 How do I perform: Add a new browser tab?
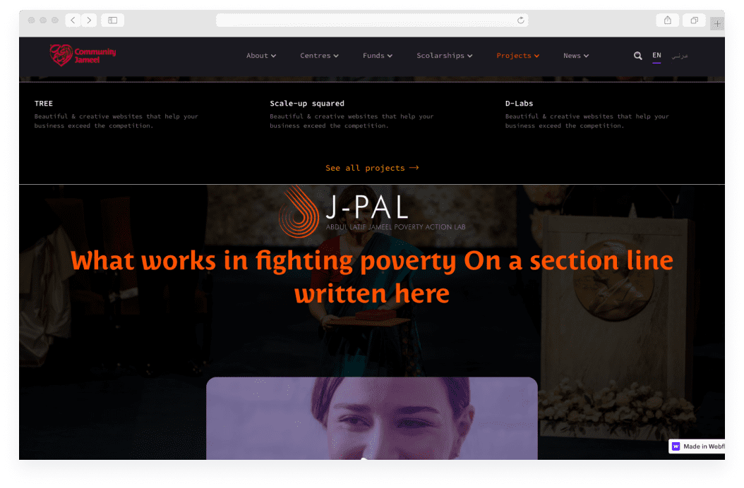[x=717, y=23]
